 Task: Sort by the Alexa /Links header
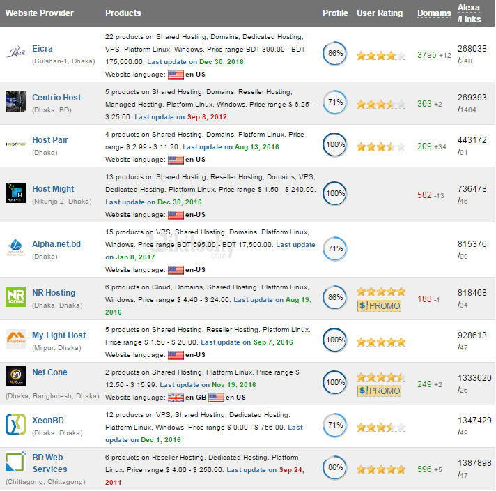point(469,13)
